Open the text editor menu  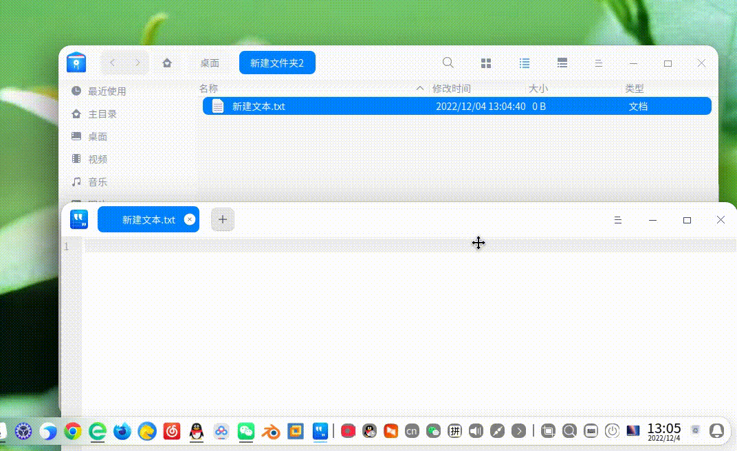pos(617,220)
